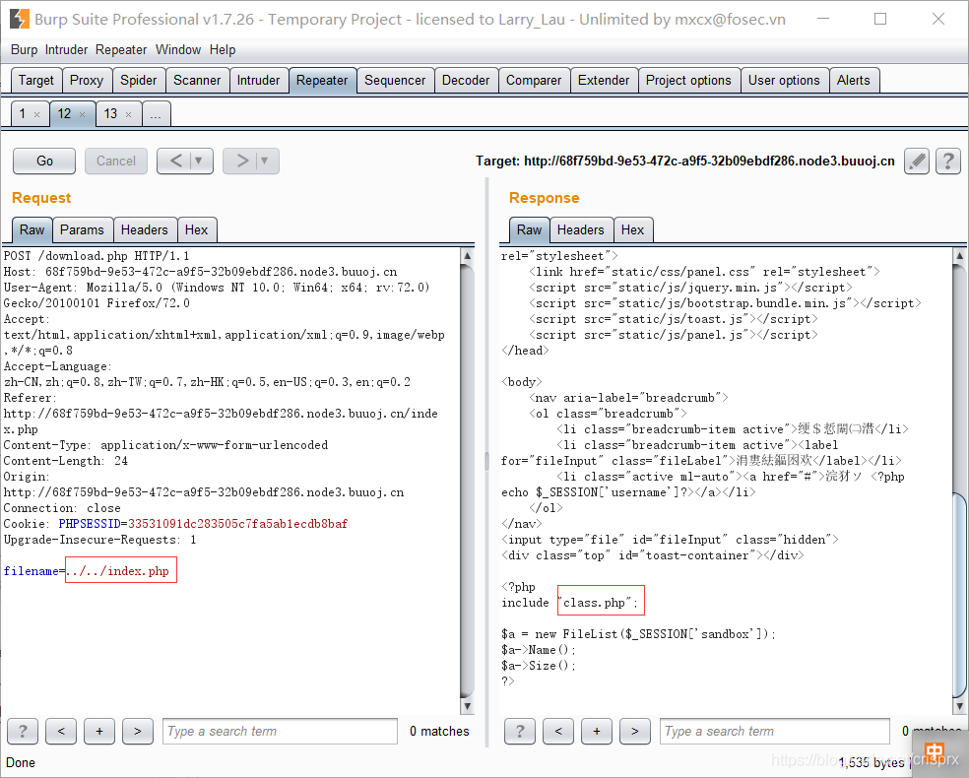Switch to the Sequencer tab

click(x=395, y=81)
